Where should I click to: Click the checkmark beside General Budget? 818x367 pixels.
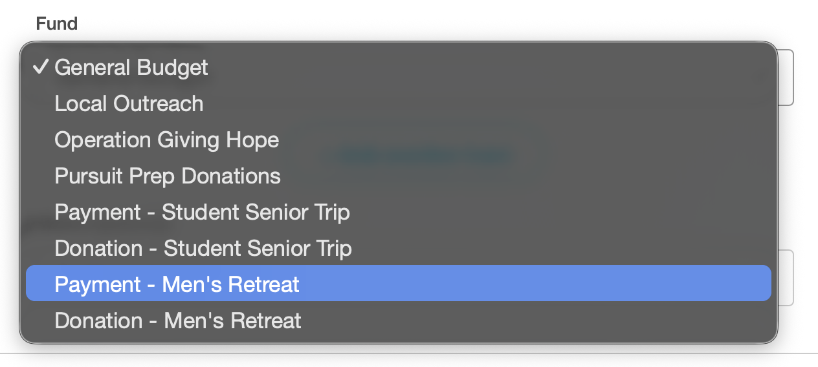pos(41,67)
